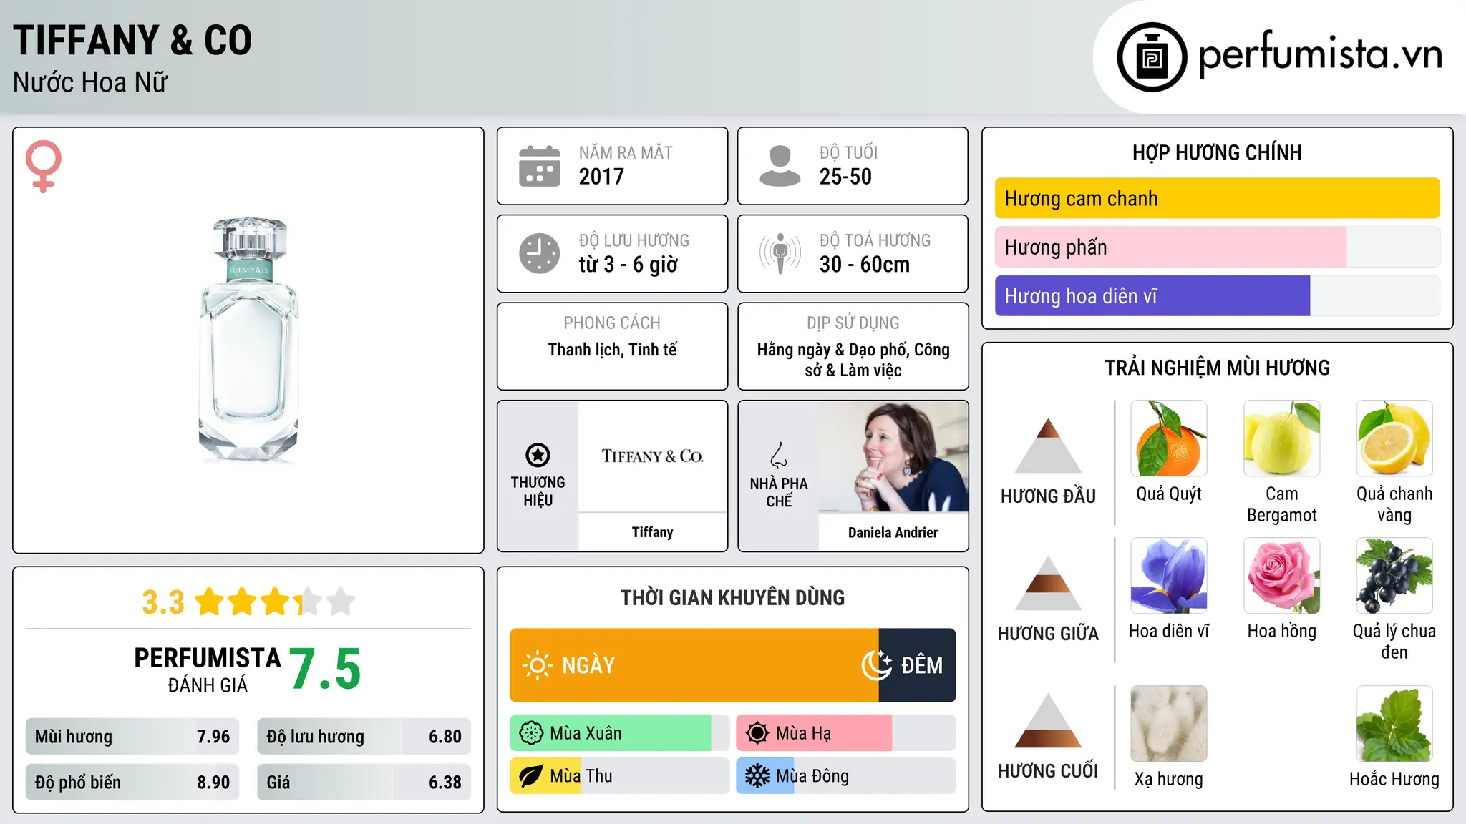The image size is (1466, 824).
Task: Click the calendar icon beside NĂM RA MẮT
Action: click(x=540, y=166)
